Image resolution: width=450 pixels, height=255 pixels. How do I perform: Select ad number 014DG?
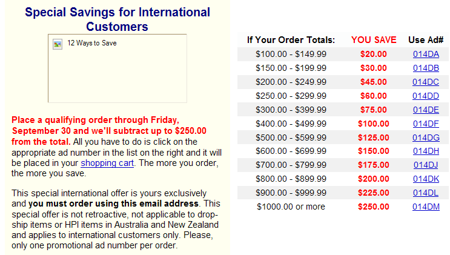pyautogui.click(x=426, y=137)
